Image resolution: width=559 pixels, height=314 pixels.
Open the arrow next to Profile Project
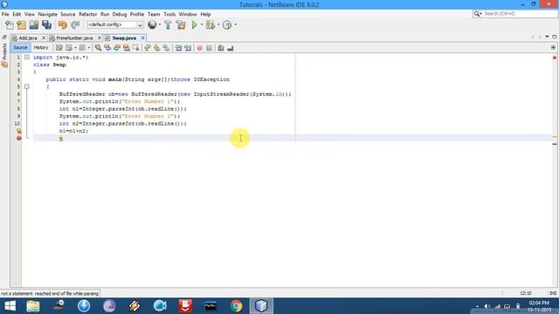click(235, 25)
